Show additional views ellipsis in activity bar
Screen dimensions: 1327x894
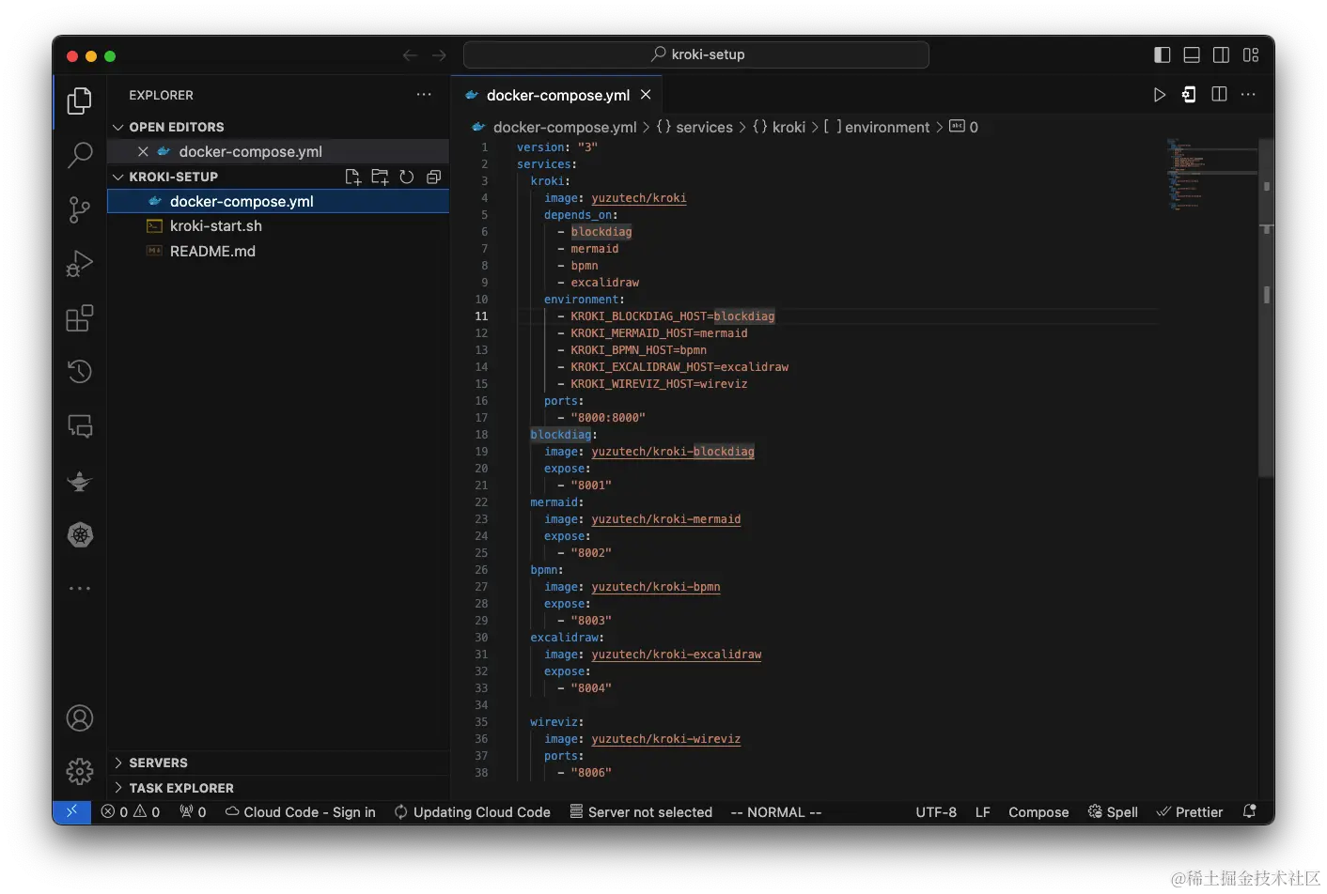point(80,588)
